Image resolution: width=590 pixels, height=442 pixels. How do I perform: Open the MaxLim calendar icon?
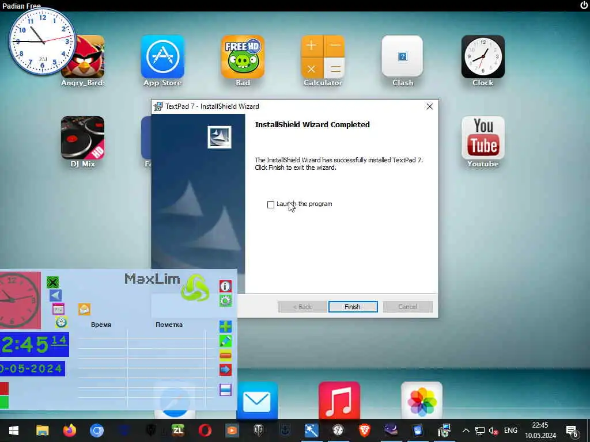tap(58, 309)
